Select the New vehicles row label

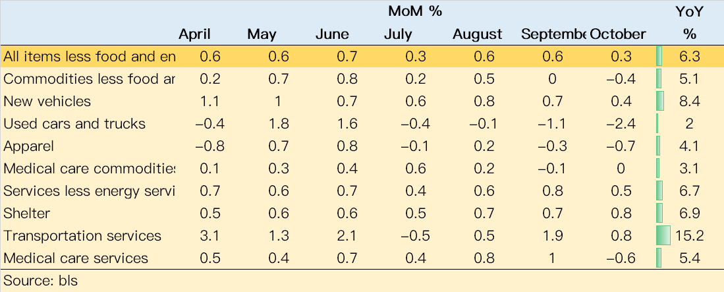coord(47,102)
